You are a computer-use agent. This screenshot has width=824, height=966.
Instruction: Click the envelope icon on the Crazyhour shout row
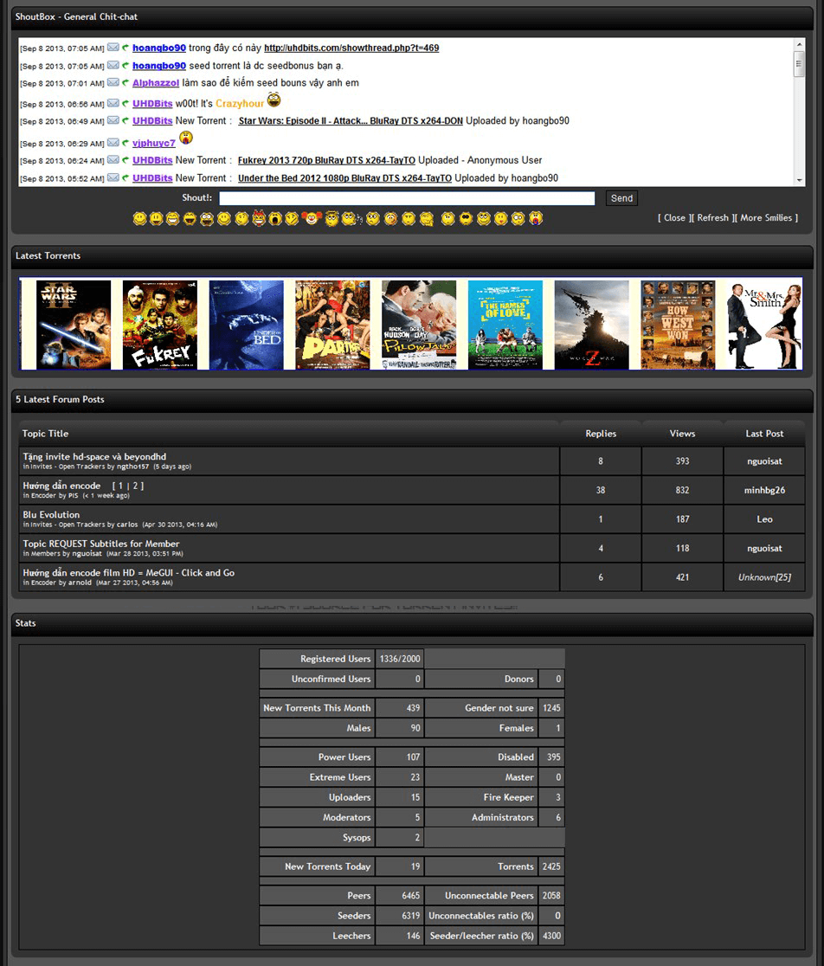click(113, 104)
